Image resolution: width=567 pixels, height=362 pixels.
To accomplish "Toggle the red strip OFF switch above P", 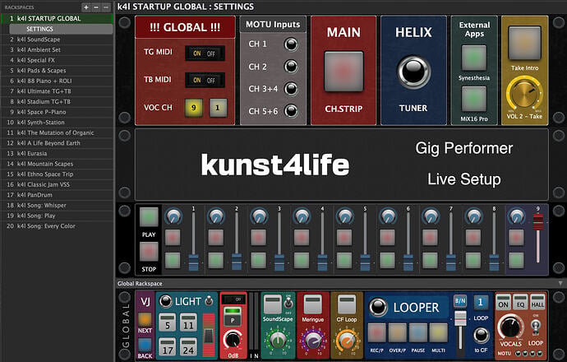I will point(233,299).
